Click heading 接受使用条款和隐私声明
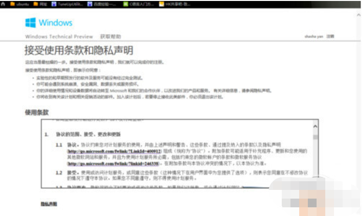 click(79, 50)
